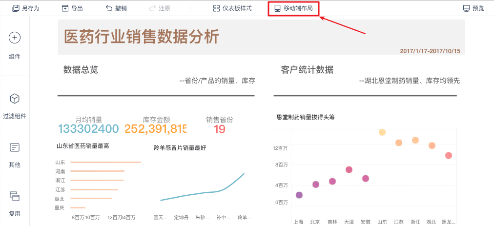Click the 撤销 label
494x226 pixels.
click(x=121, y=8)
